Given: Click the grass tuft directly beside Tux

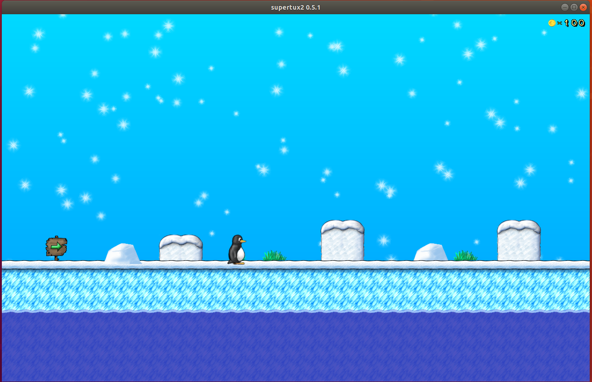Looking at the screenshot, I should [x=274, y=256].
